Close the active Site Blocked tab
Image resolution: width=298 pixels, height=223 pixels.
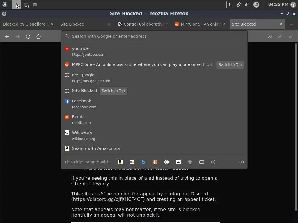(x=281, y=24)
